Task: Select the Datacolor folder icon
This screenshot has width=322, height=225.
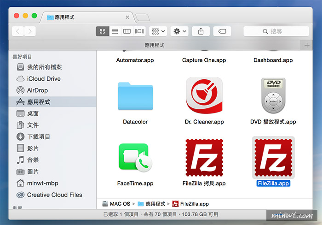Action: 135,96
